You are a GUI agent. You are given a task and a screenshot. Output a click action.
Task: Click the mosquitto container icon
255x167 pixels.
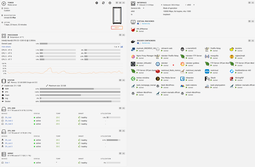click(x=207, y=57)
